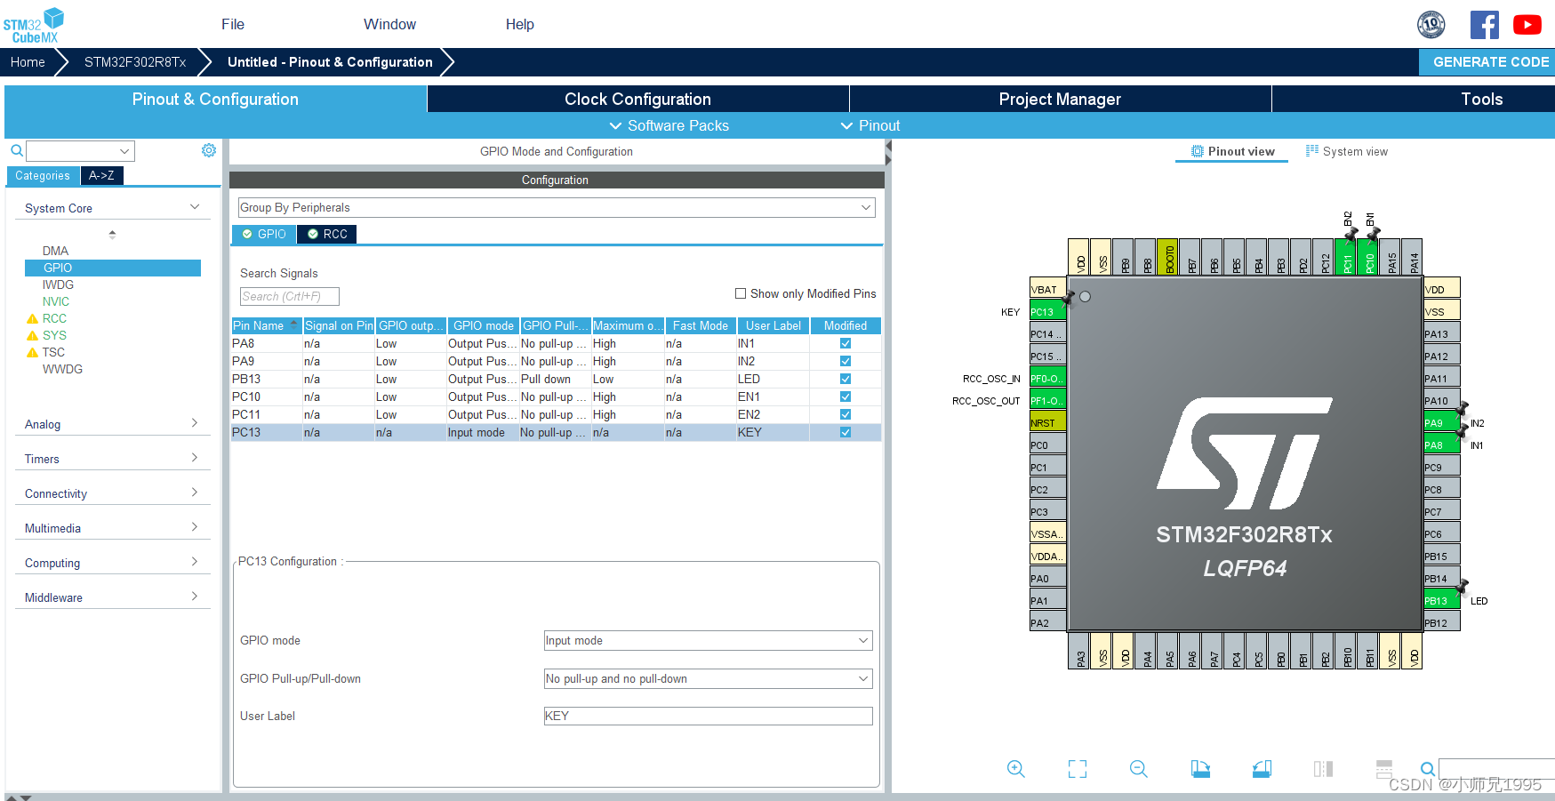Expand the Timers category
The height and width of the screenshot is (801, 1555).
coord(195,458)
